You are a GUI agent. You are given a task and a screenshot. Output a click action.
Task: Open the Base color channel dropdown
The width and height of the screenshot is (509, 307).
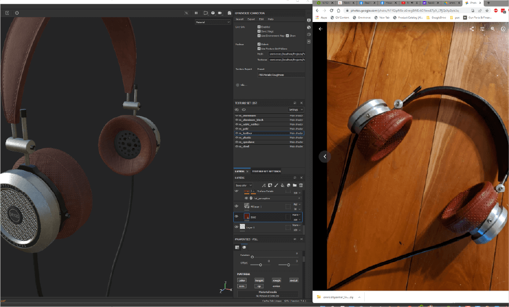tap(244, 185)
